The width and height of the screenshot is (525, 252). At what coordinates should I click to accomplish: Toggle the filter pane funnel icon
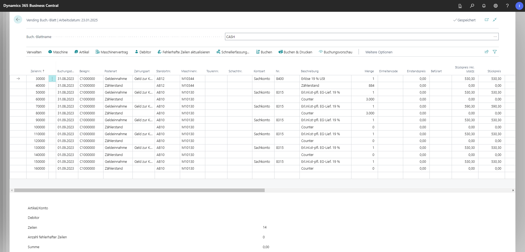(495, 52)
